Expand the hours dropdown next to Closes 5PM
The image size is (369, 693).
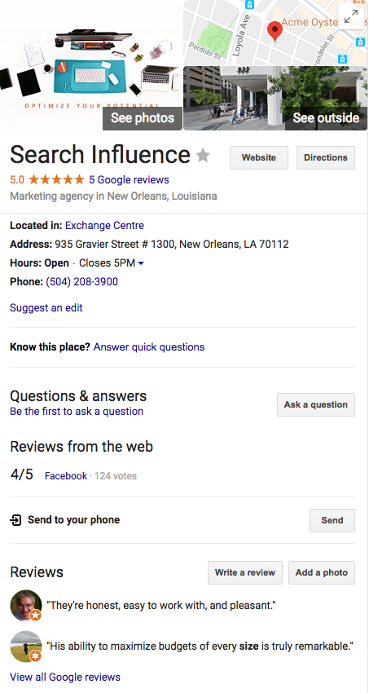pyautogui.click(x=141, y=263)
